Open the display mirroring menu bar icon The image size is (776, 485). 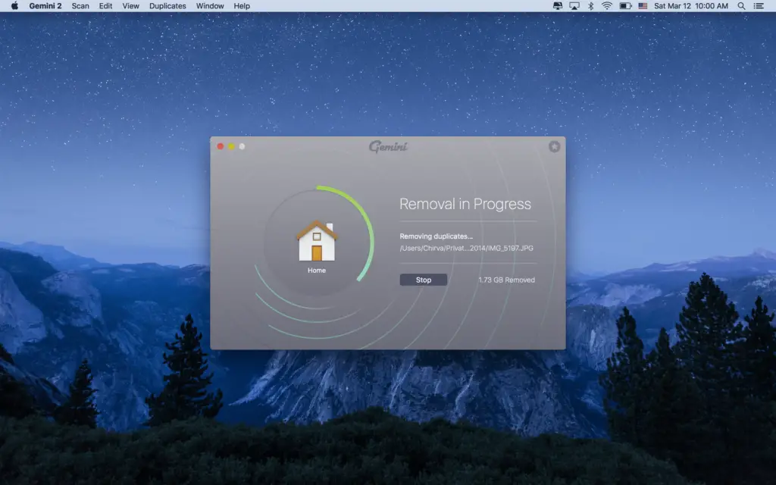point(557,6)
